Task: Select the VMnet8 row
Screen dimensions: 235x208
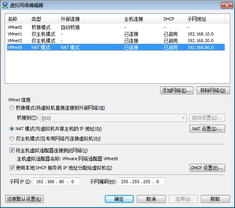Action: click(116, 47)
